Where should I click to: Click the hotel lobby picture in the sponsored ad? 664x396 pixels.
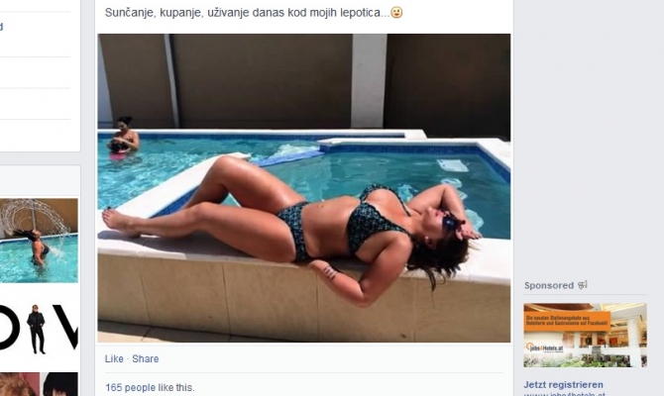point(586,335)
